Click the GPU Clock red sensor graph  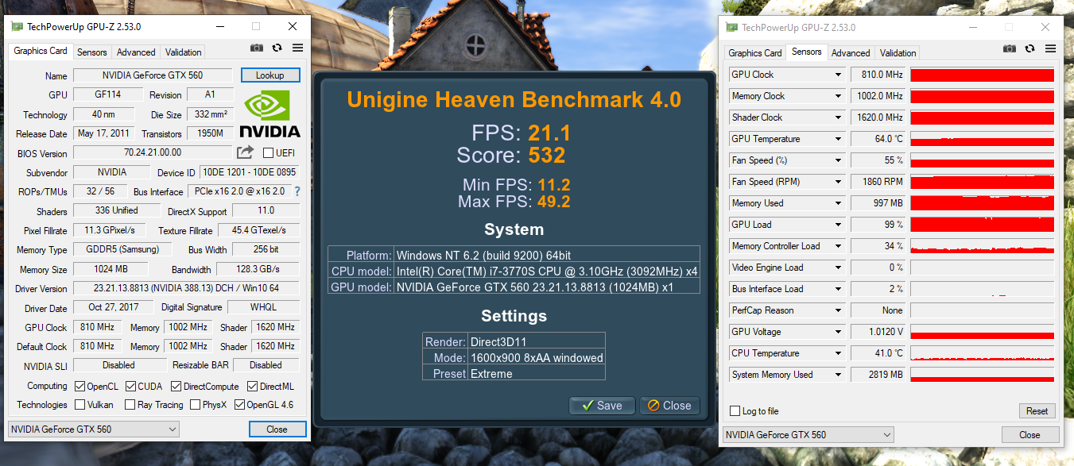[982, 75]
